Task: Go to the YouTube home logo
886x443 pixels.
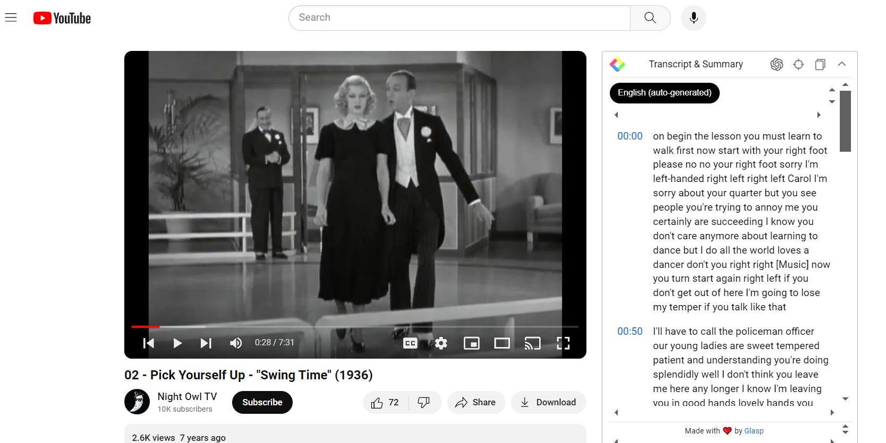Action: click(62, 18)
